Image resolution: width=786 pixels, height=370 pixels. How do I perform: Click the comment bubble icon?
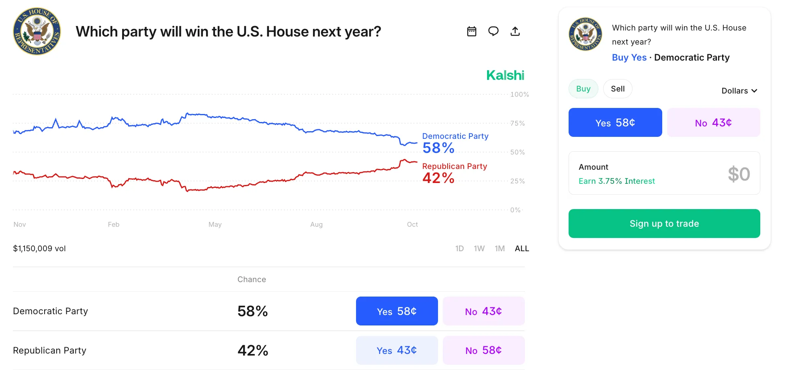pos(493,31)
